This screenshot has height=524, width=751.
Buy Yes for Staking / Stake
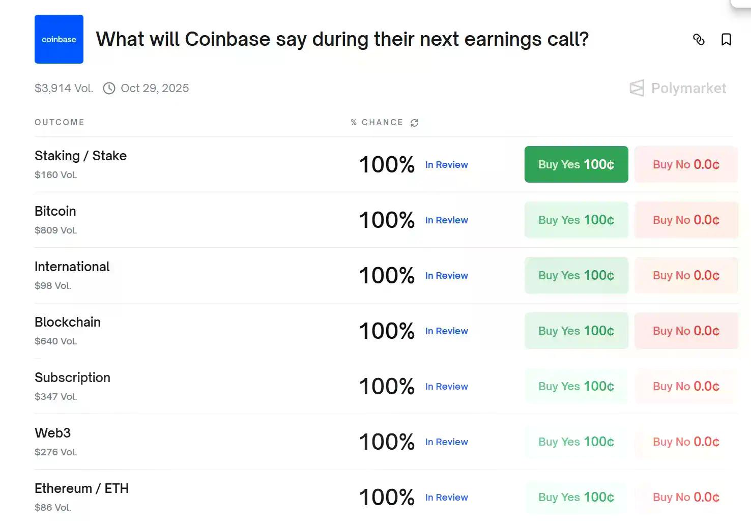576,164
